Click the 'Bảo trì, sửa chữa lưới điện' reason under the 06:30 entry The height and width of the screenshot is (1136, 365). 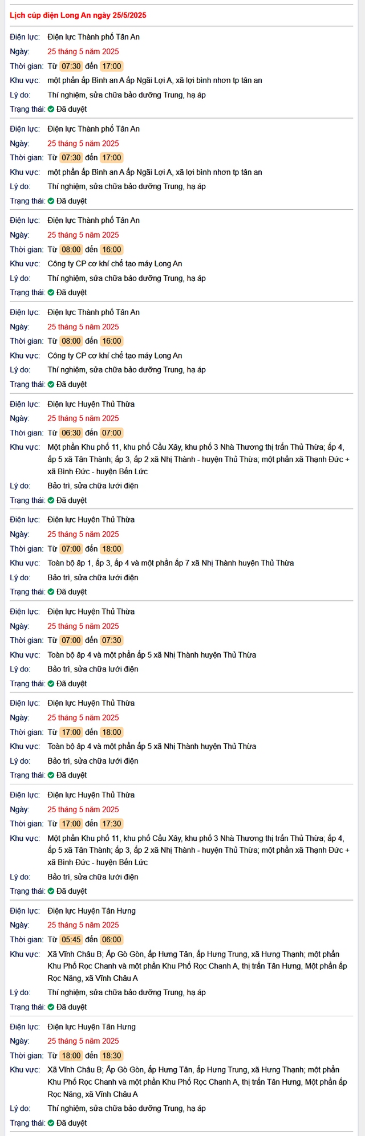pyautogui.click(x=93, y=486)
